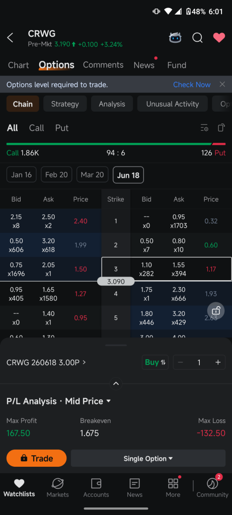
Task: Open the robot AI assistant icon
Action: (175, 38)
